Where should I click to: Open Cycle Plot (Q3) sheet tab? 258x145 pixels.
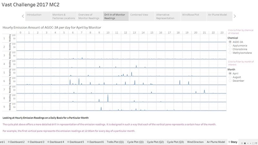click(x=175, y=142)
